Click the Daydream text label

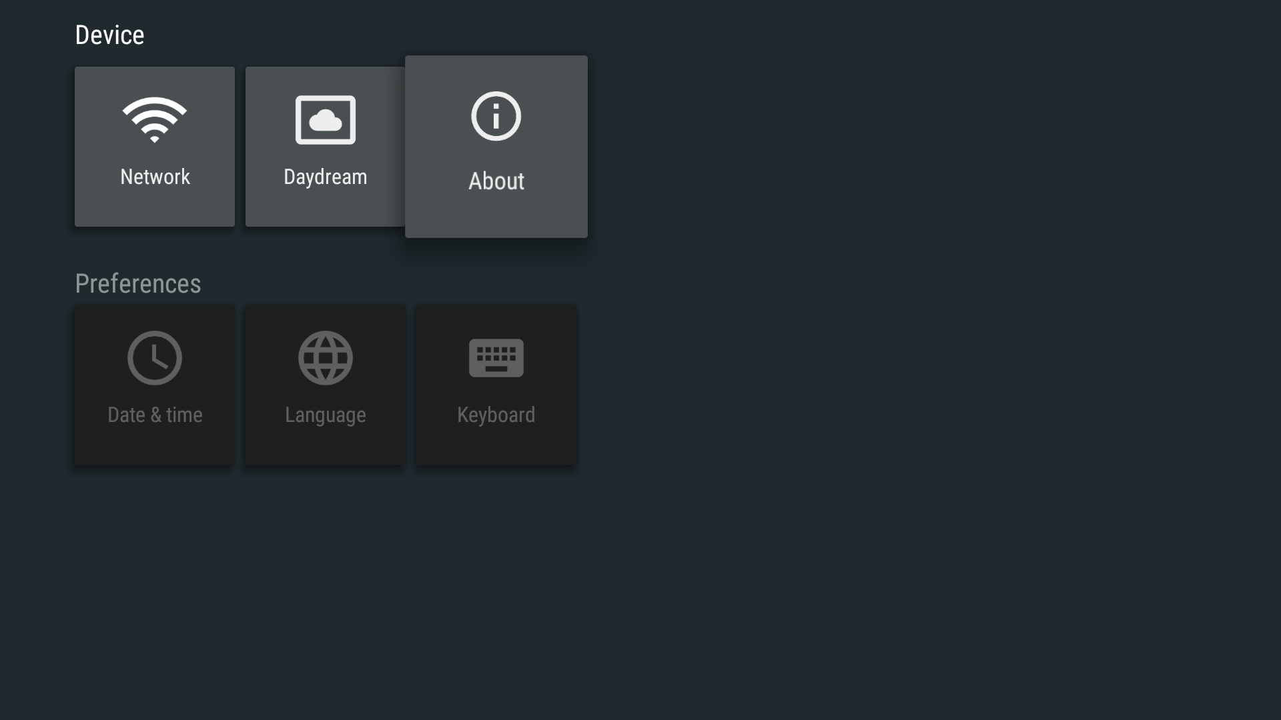[326, 178]
